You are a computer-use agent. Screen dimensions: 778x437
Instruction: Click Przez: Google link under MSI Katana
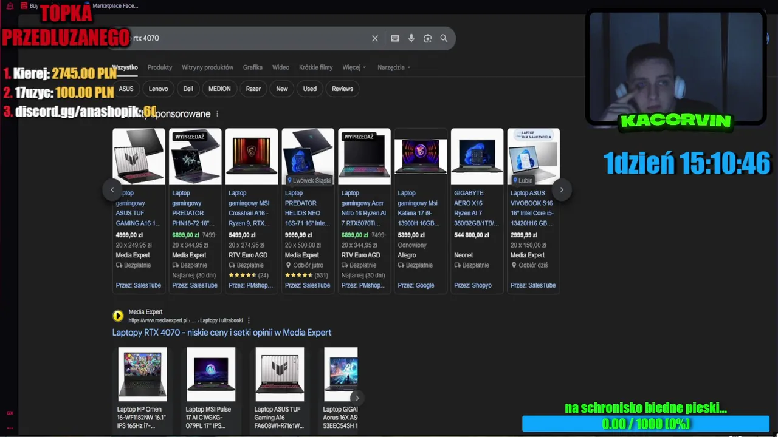tap(416, 285)
